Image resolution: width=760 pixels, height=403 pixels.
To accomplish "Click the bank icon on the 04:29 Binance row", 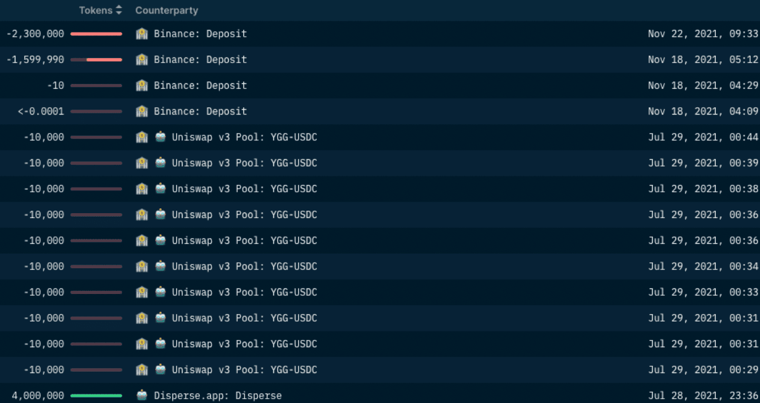I will (142, 86).
